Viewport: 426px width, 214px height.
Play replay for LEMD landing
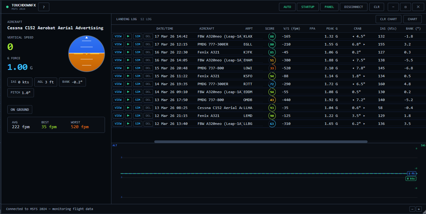128,116
